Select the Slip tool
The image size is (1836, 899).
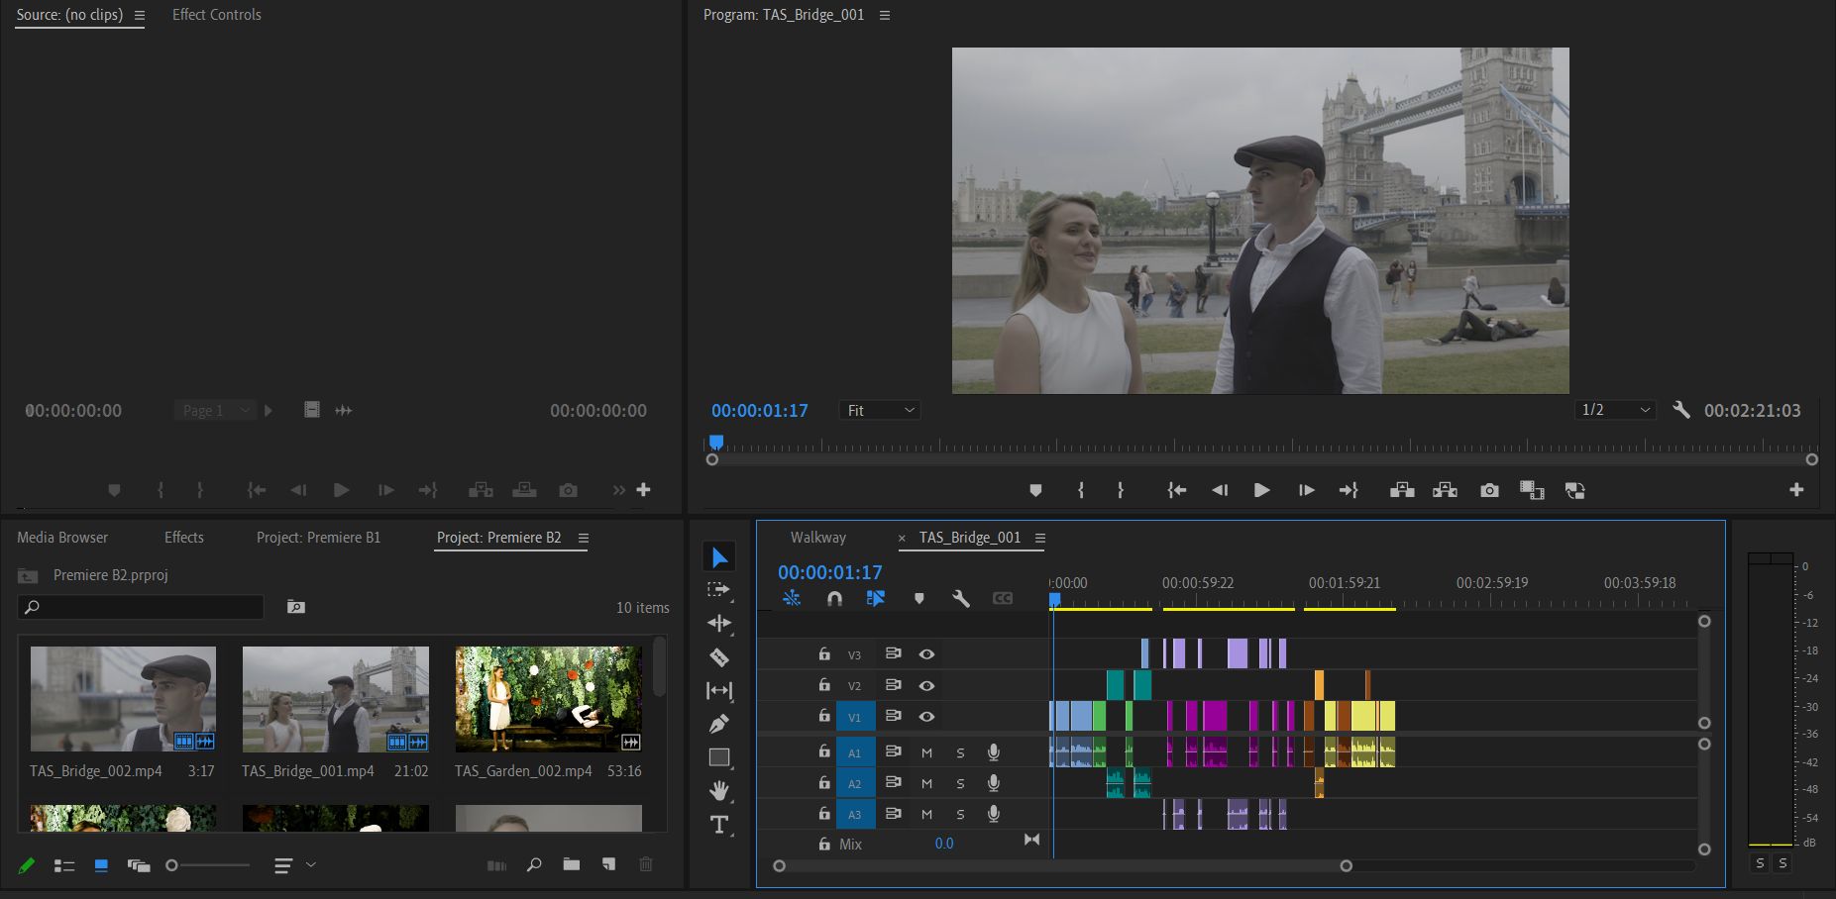(719, 690)
